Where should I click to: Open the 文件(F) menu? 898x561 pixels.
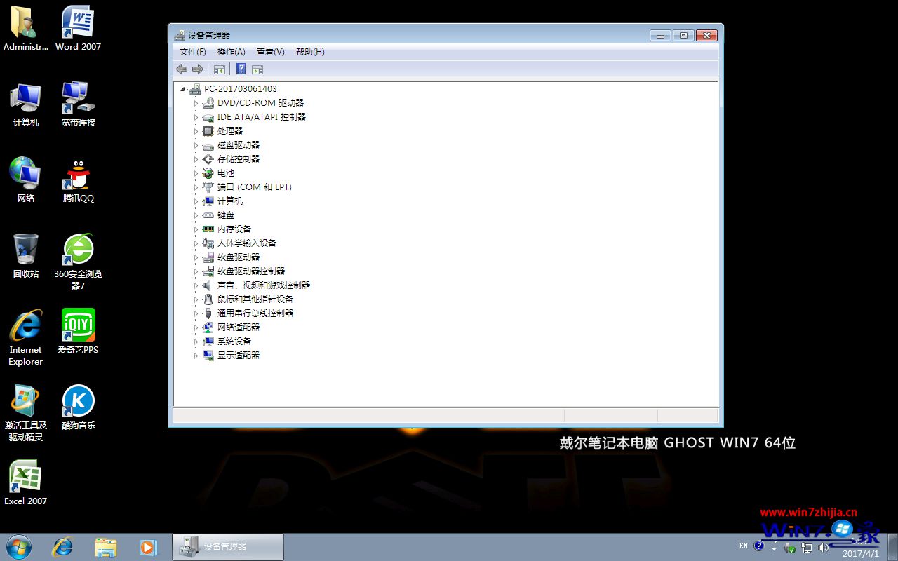tap(192, 52)
